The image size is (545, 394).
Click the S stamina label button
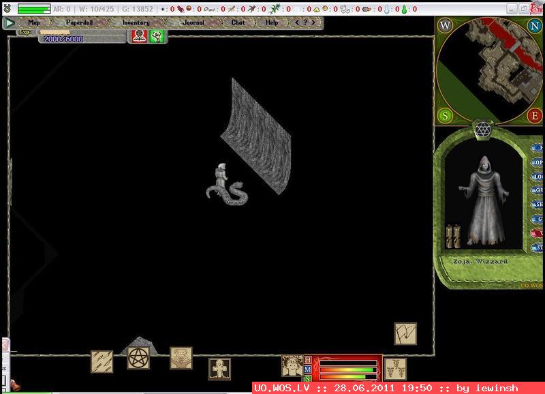pyautogui.click(x=308, y=379)
